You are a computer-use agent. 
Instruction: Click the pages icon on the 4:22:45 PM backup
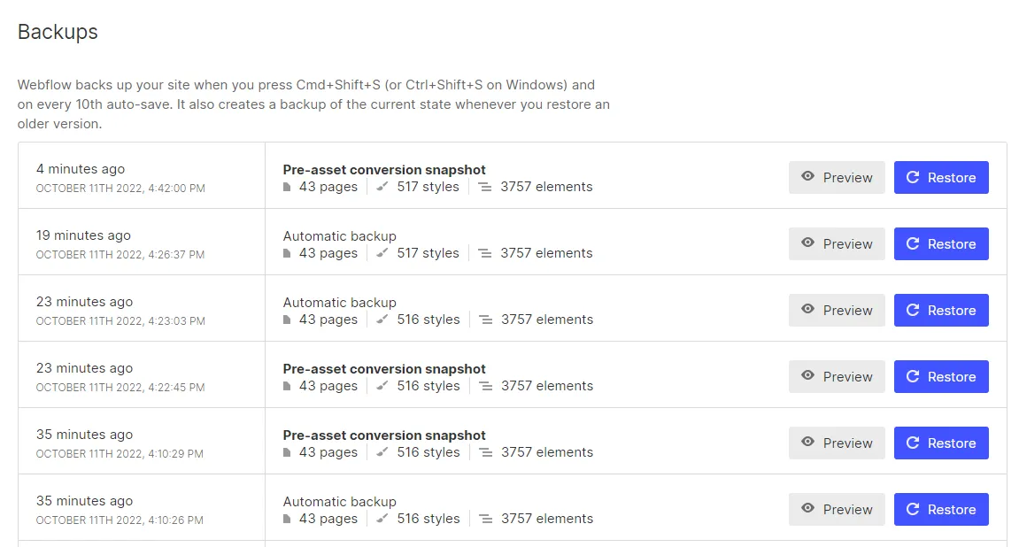287,386
